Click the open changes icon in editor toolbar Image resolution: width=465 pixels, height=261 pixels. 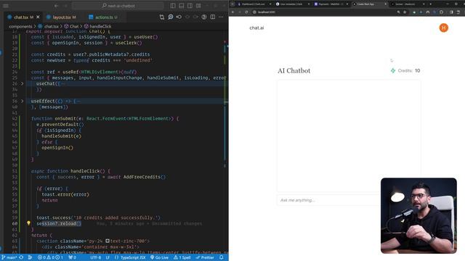(x=179, y=17)
